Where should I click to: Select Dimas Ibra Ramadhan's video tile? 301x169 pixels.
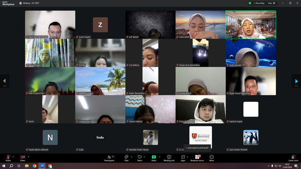tap(201, 53)
